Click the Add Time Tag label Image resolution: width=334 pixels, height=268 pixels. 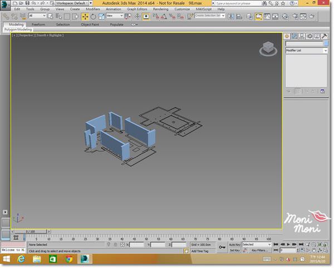pyautogui.click(x=200, y=250)
